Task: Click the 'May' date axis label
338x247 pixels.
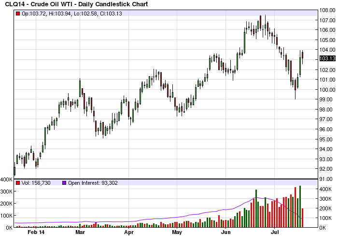Action: pos(177,233)
